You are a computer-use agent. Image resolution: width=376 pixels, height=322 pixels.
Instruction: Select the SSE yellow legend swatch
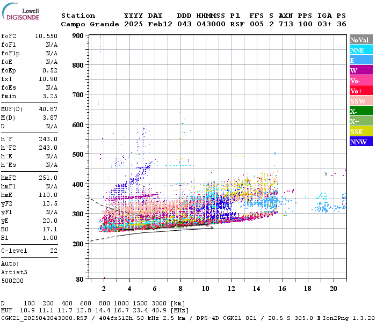[x=361, y=131]
